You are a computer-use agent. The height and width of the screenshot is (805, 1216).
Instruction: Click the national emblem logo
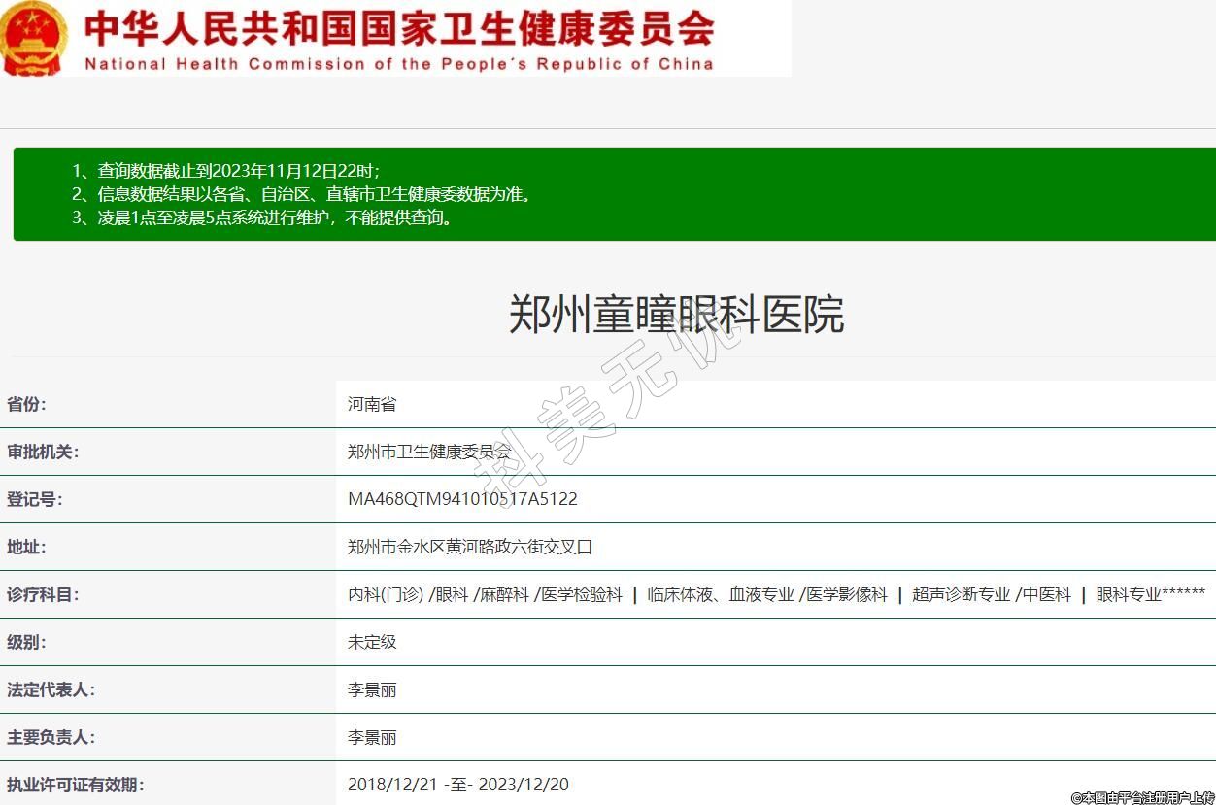pos(33,38)
